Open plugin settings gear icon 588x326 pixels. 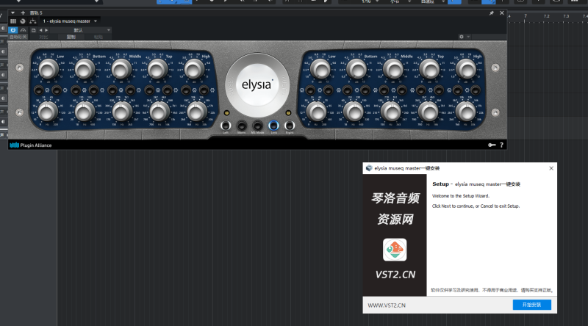(462, 36)
